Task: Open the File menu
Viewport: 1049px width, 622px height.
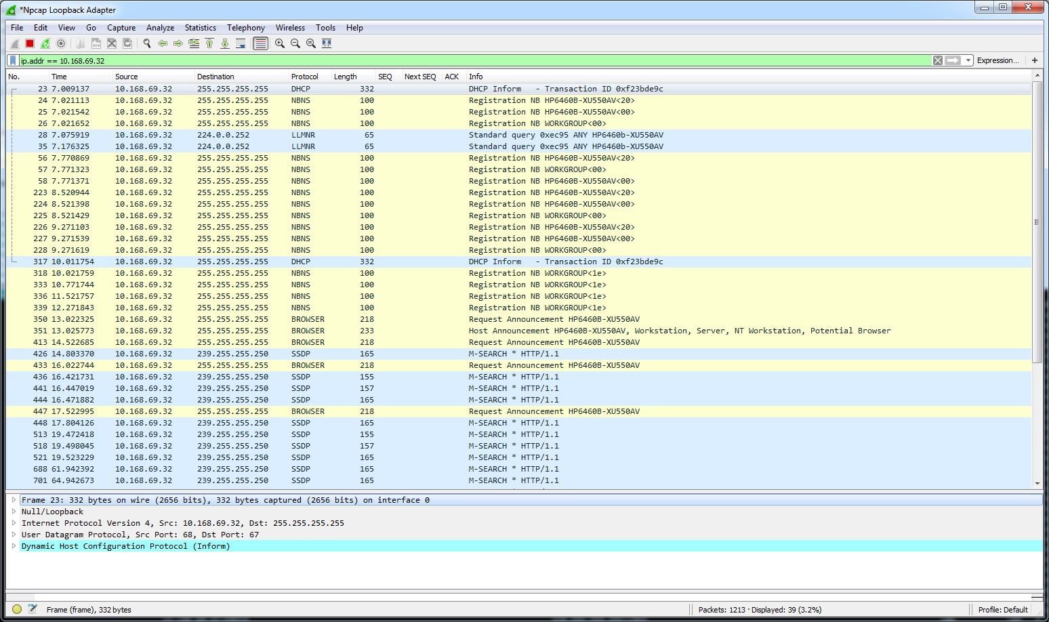Action: 17,28
